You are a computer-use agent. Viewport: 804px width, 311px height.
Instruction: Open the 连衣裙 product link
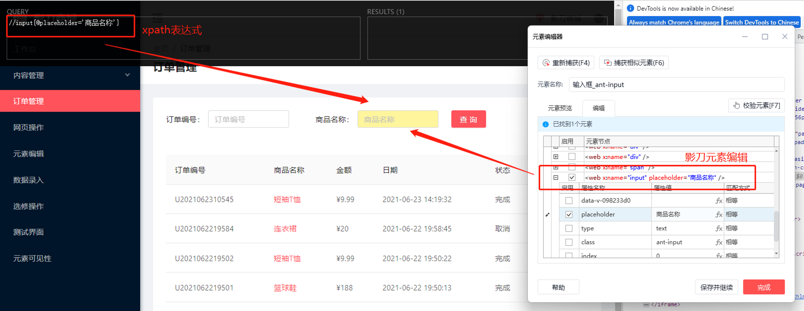(x=285, y=229)
